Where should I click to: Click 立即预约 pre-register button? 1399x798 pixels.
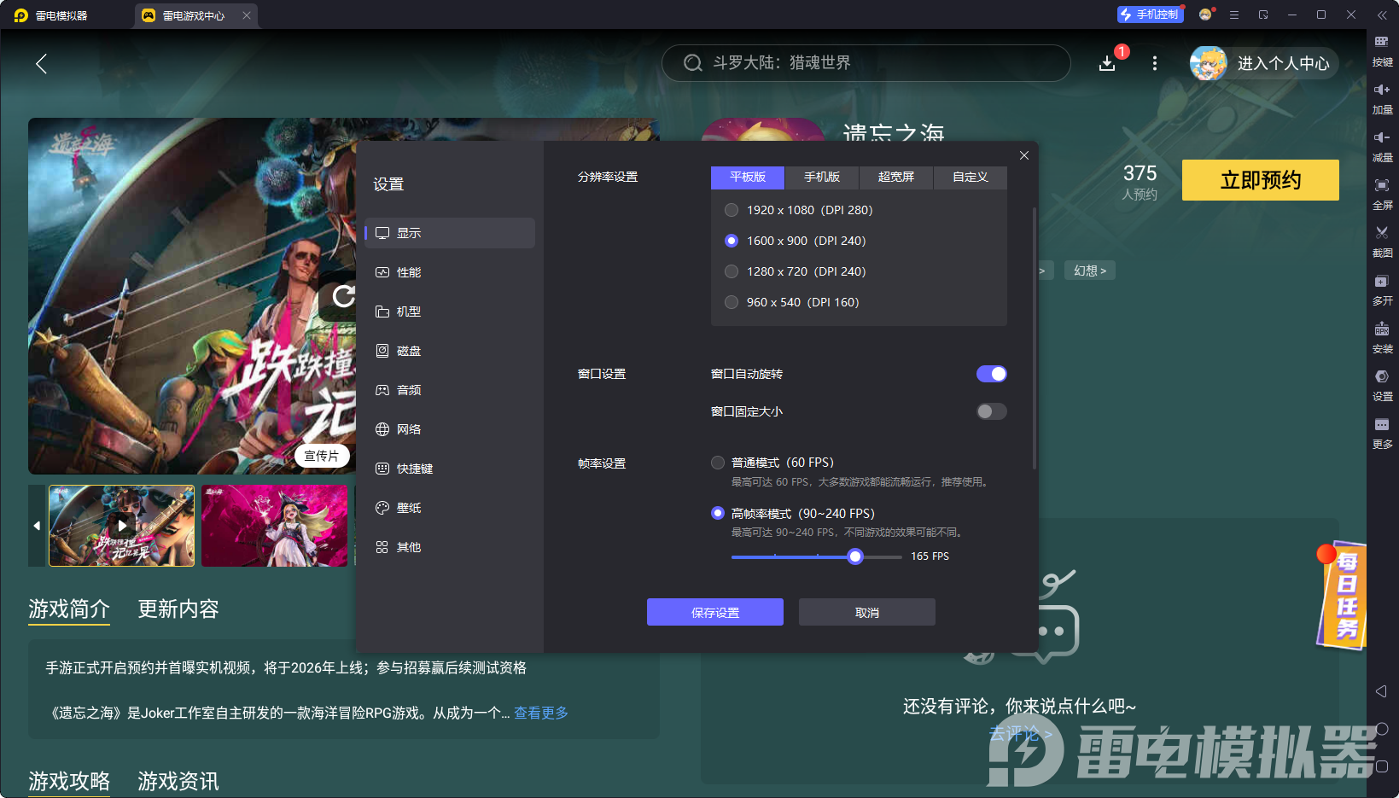coord(1261,180)
